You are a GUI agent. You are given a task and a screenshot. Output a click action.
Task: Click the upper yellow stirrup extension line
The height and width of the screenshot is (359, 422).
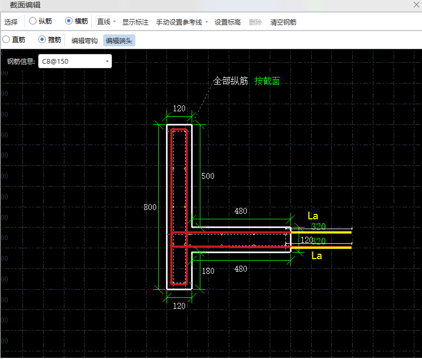click(322, 232)
